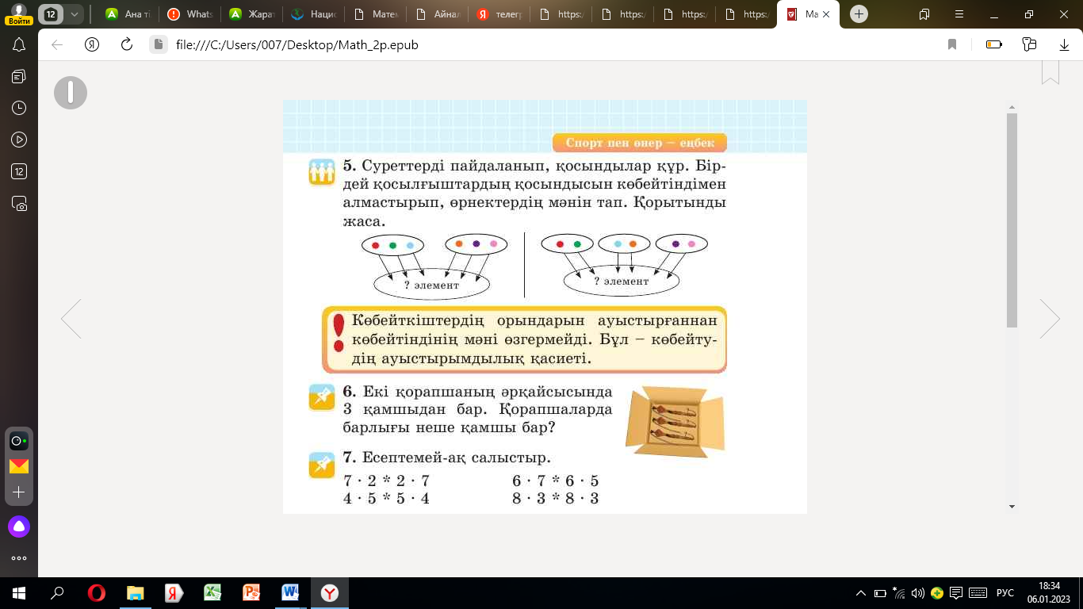Reload the current page
This screenshot has width=1083, height=609.
(x=126, y=45)
